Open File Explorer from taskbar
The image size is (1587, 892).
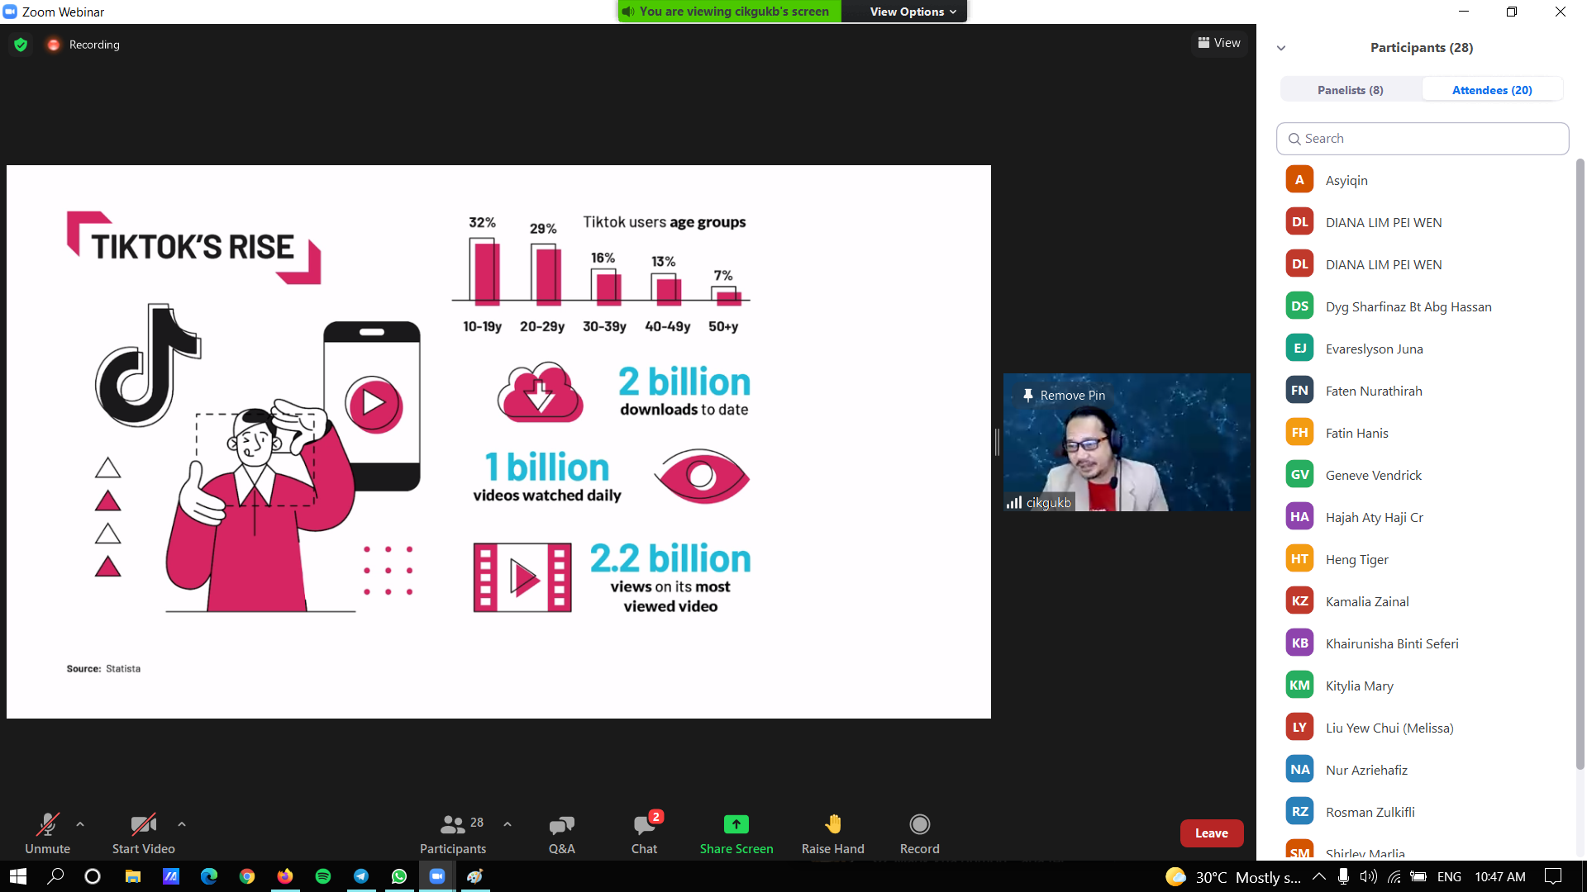pos(132,876)
